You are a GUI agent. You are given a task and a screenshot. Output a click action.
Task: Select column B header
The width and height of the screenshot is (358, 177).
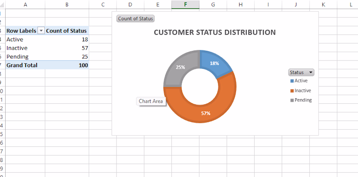[67, 4]
